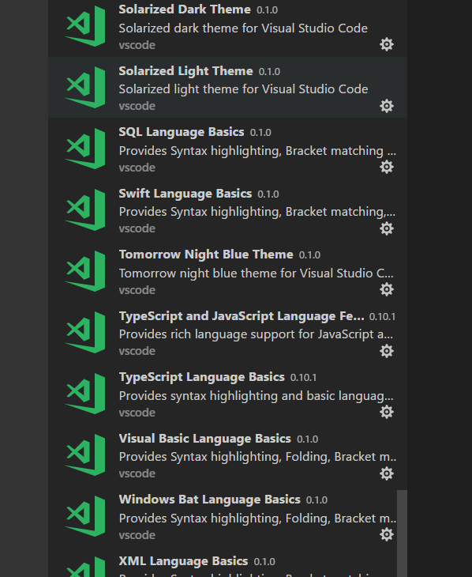Click the XML Language Basics extension logo
Screen dimensions: 472x577
[x=85, y=567]
